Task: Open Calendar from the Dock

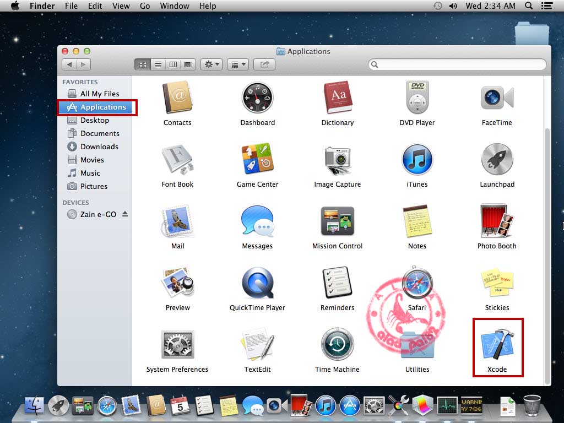Action: [x=180, y=405]
